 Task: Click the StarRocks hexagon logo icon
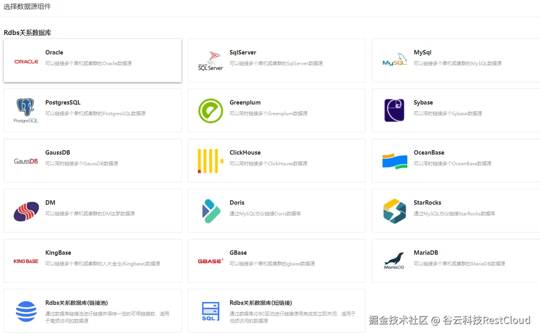395,211
